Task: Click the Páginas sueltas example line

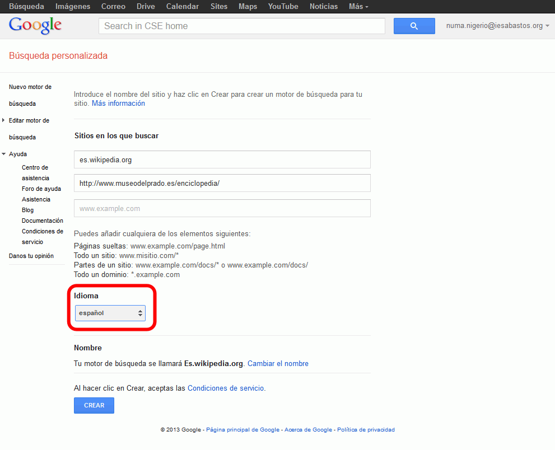Action: pos(150,246)
